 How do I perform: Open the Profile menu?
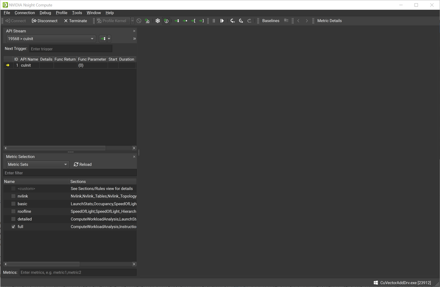pyautogui.click(x=62, y=13)
